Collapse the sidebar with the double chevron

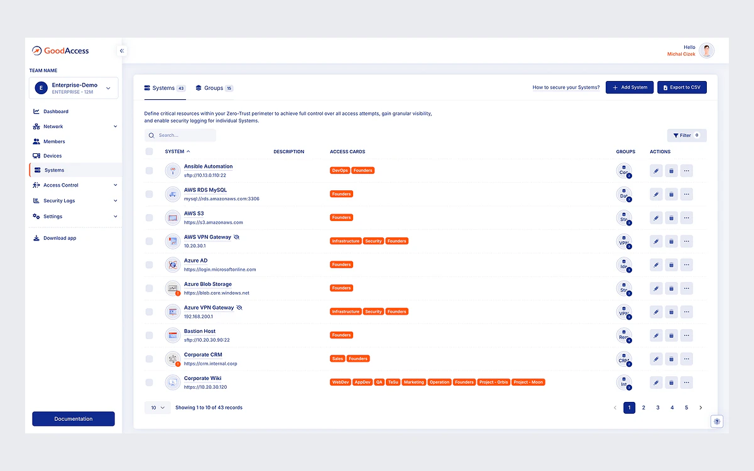click(122, 51)
